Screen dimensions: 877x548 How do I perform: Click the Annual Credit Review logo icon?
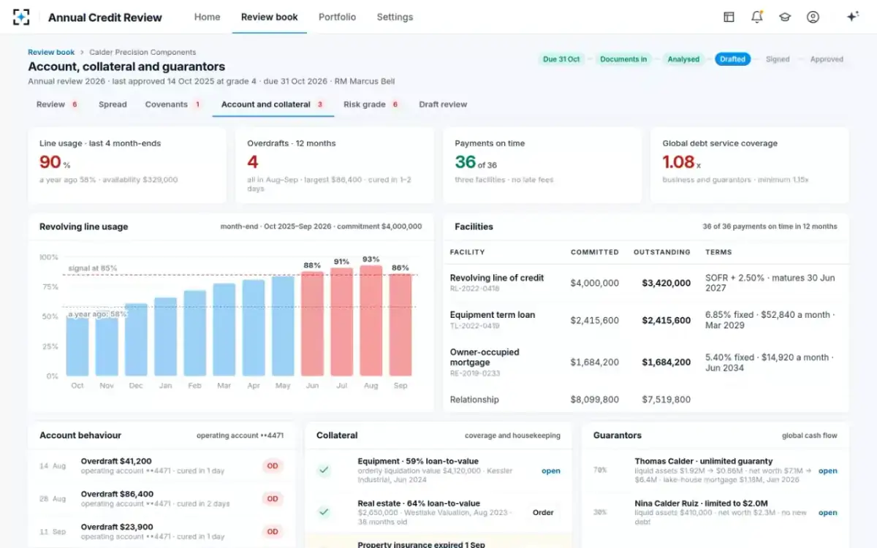22,17
